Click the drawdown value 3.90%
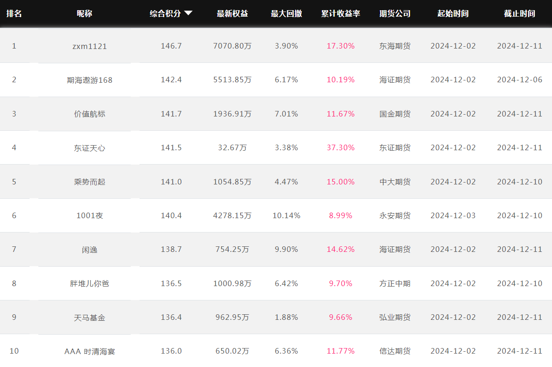 coord(286,46)
